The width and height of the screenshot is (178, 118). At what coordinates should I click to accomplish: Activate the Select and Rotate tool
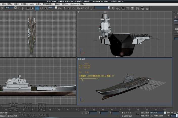coord(41,8)
